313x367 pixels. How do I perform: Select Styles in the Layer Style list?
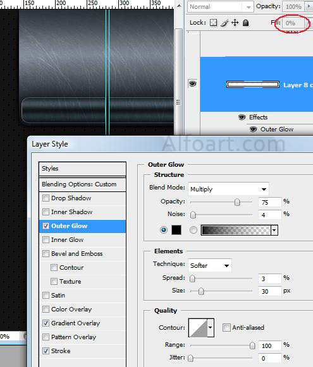(x=82, y=169)
